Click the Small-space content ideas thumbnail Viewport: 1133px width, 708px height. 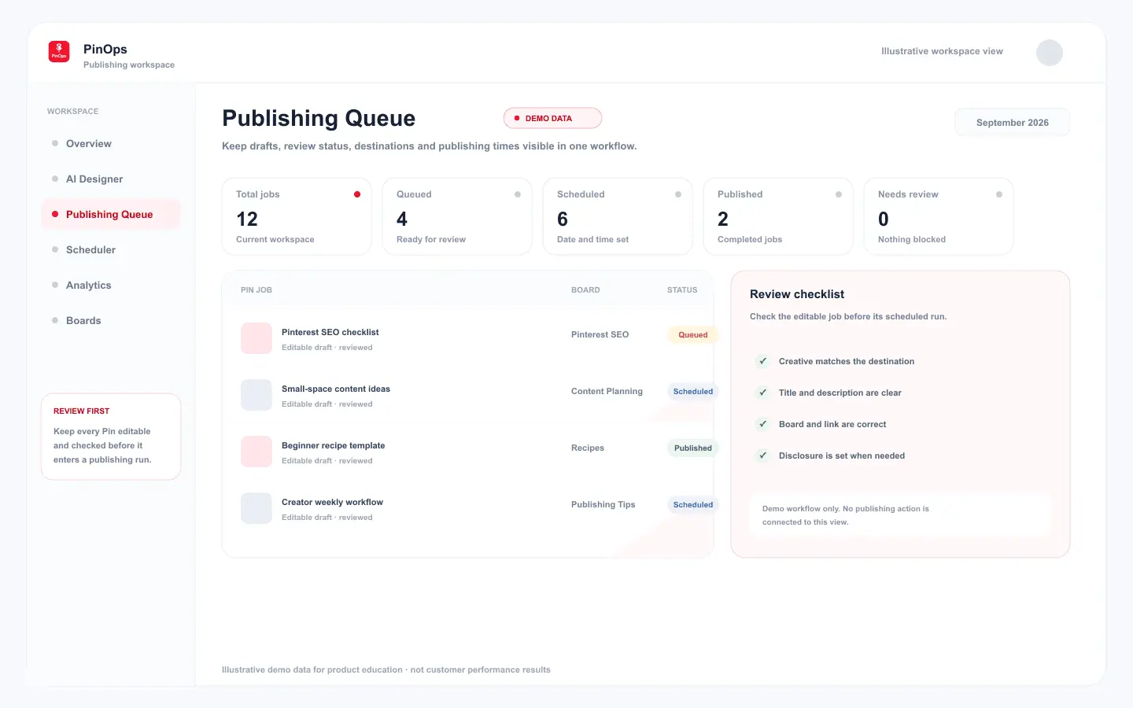(x=256, y=395)
